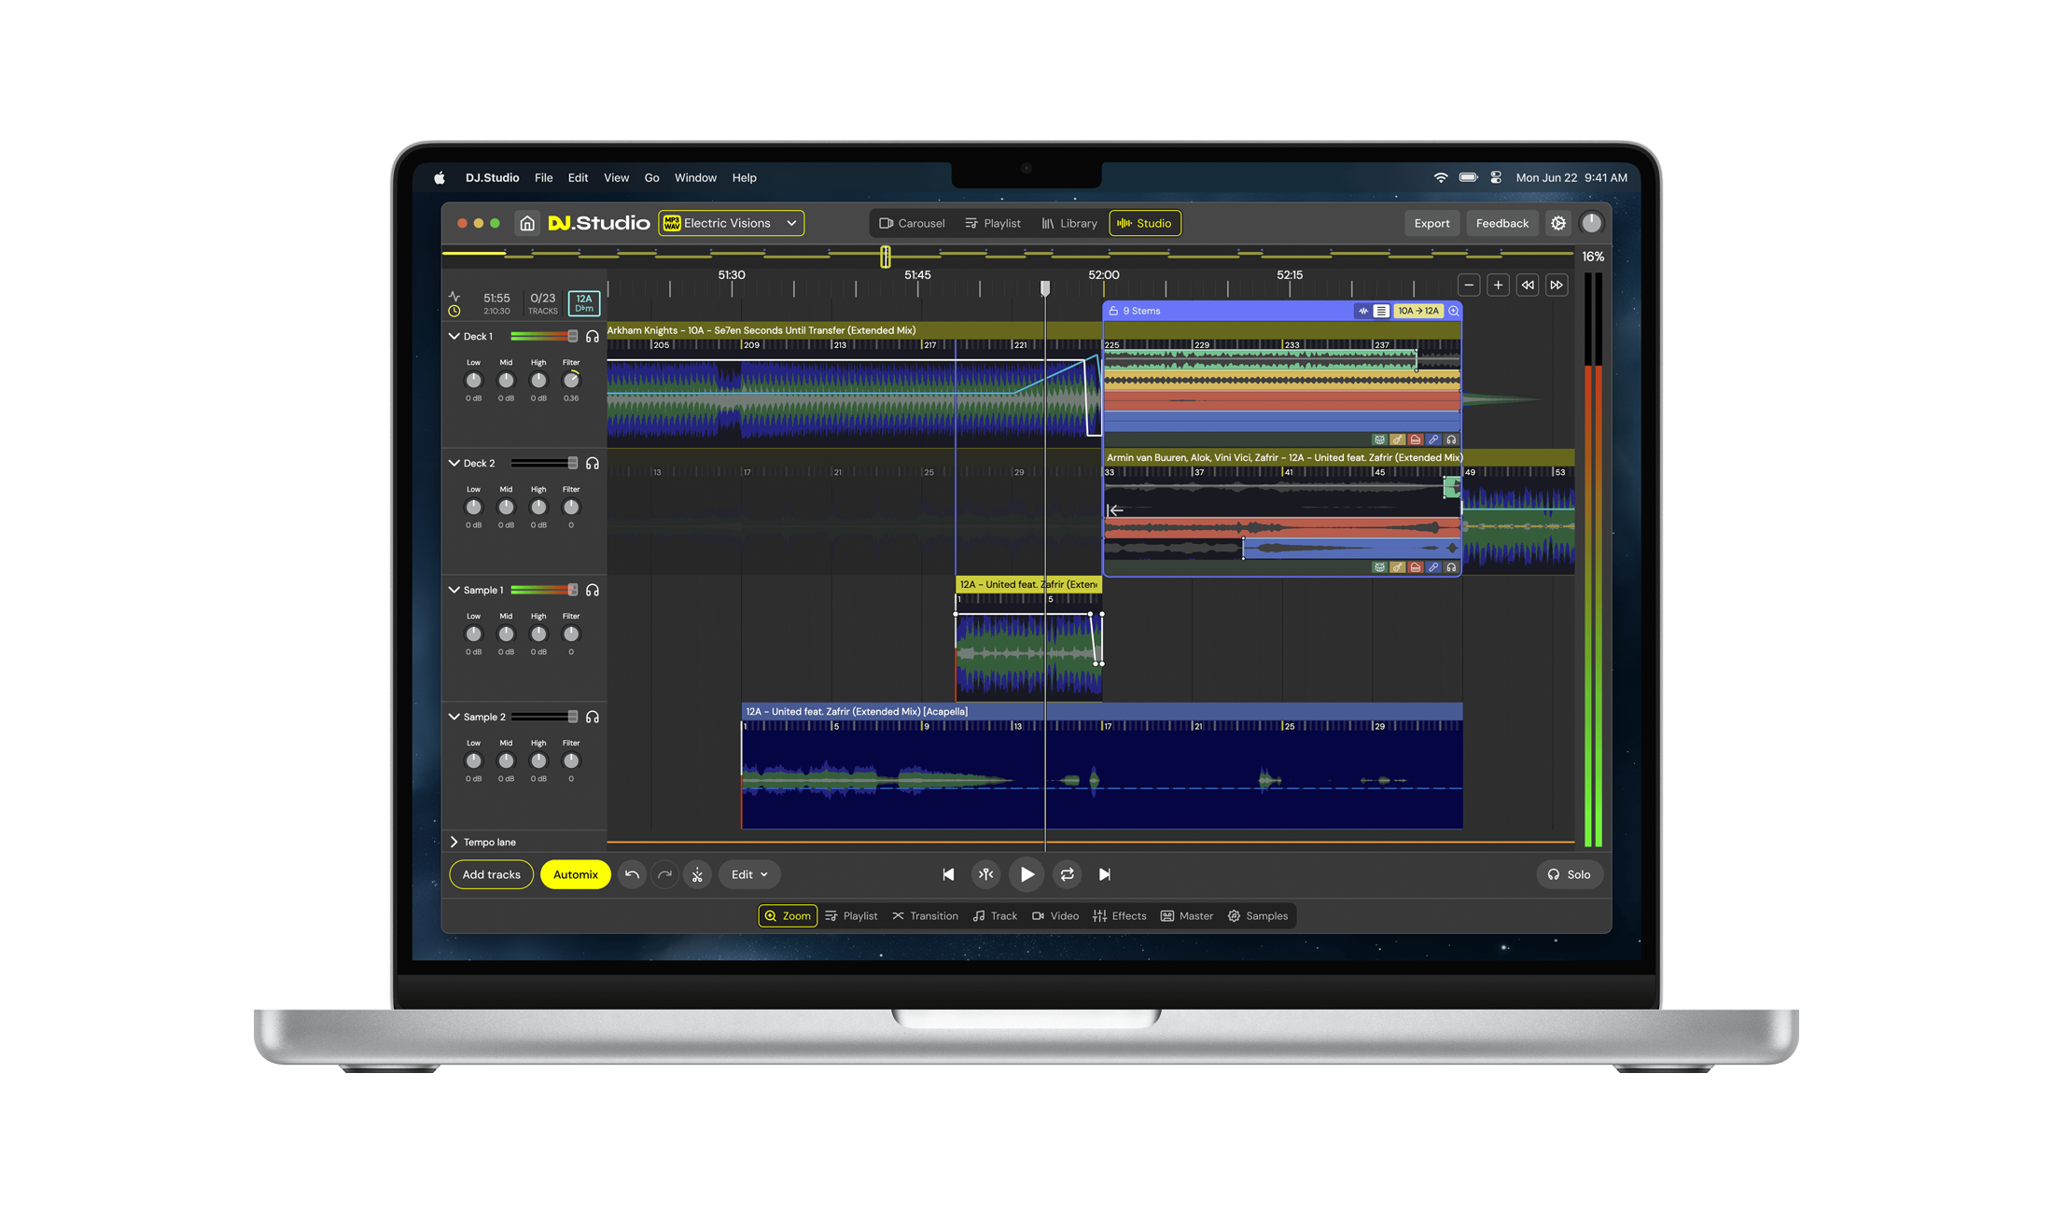This screenshot has height=1213, width=2053.
Task: Expand the Tempo lane
Action: pos(454,842)
